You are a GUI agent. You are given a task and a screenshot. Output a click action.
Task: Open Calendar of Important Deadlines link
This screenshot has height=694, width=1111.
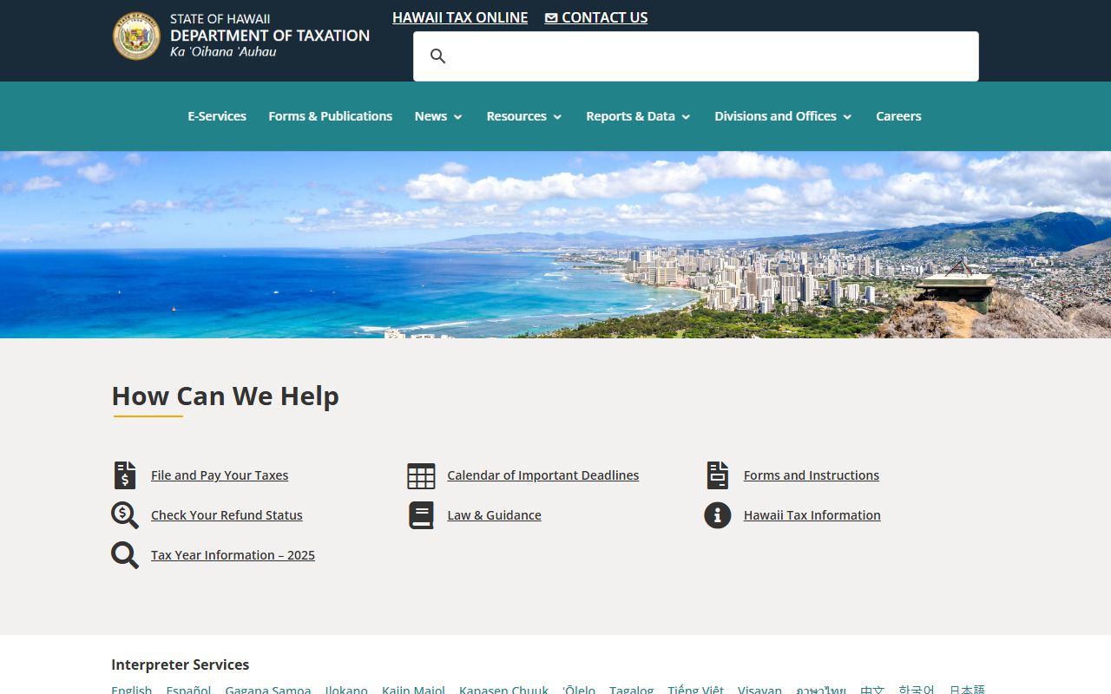pos(543,475)
